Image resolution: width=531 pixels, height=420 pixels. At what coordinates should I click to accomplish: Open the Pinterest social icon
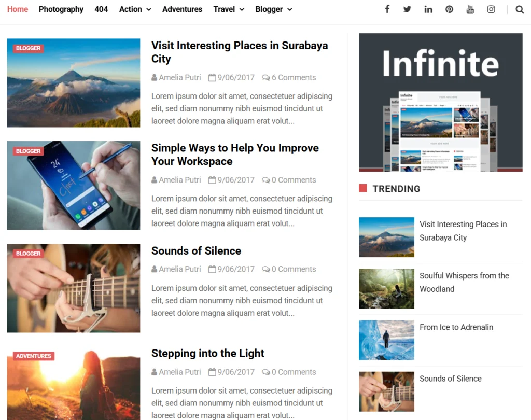point(449,9)
